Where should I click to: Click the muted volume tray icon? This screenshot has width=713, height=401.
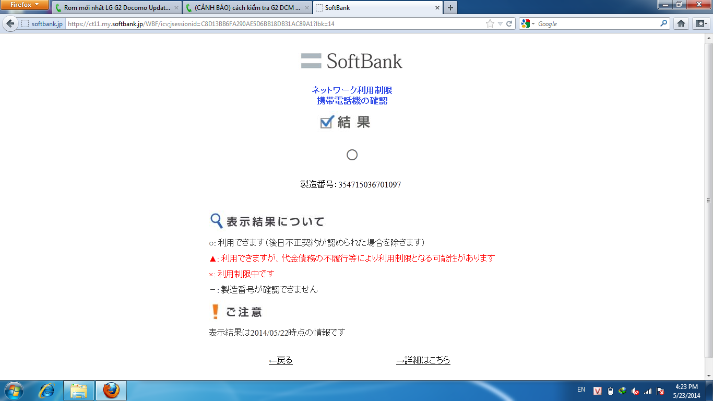[x=635, y=391]
